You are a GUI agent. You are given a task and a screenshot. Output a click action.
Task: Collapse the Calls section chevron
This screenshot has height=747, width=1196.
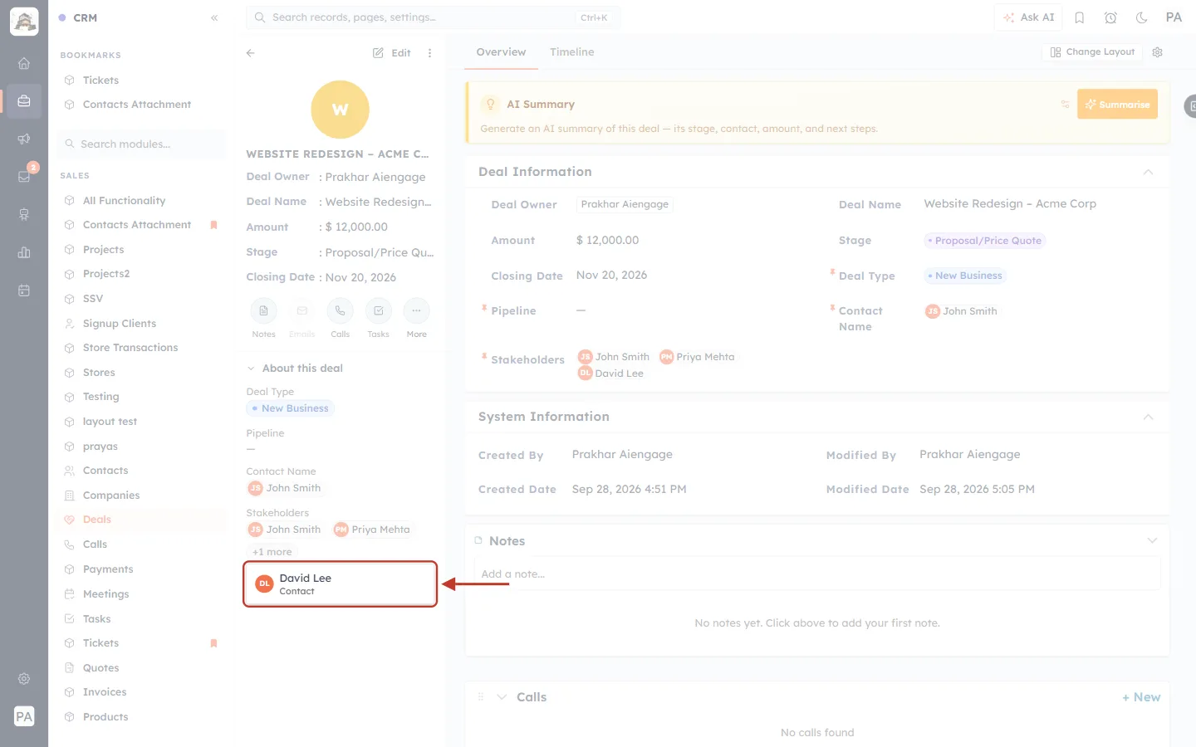tap(502, 697)
